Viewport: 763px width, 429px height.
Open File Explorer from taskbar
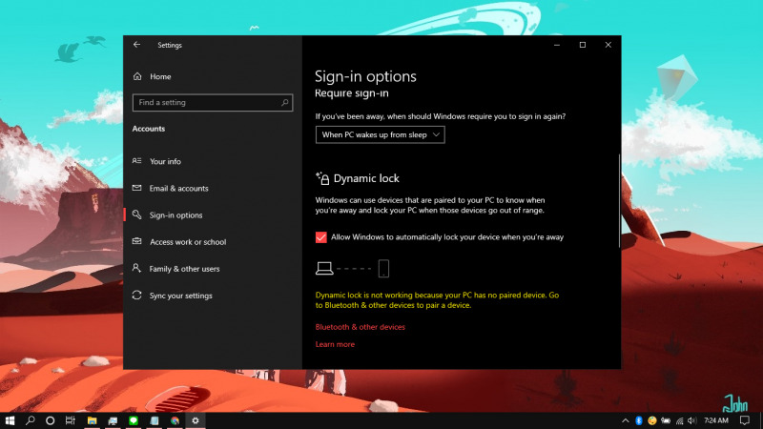pyautogui.click(x=92, y=420)
